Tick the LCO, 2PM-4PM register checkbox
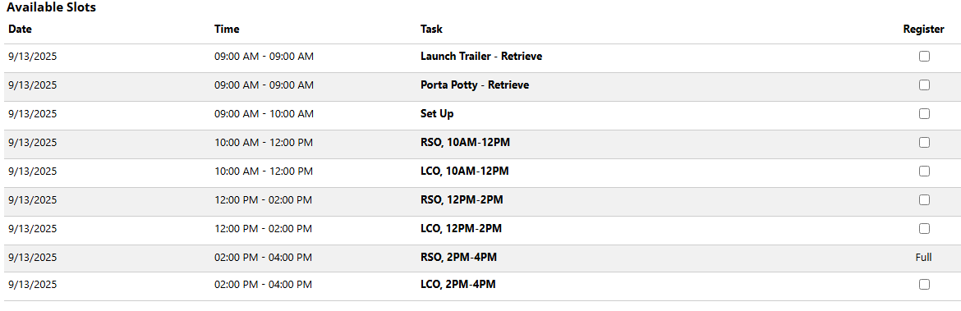This screenshot has width=961, height=311. click(923, 284)
